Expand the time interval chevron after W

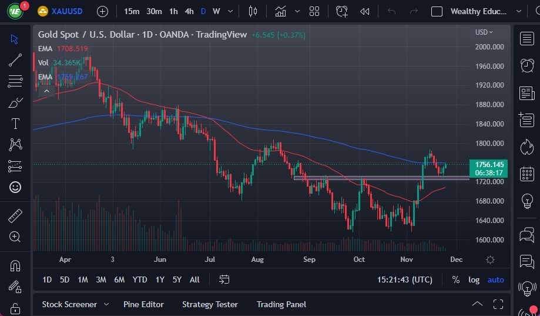click(230, 11)
